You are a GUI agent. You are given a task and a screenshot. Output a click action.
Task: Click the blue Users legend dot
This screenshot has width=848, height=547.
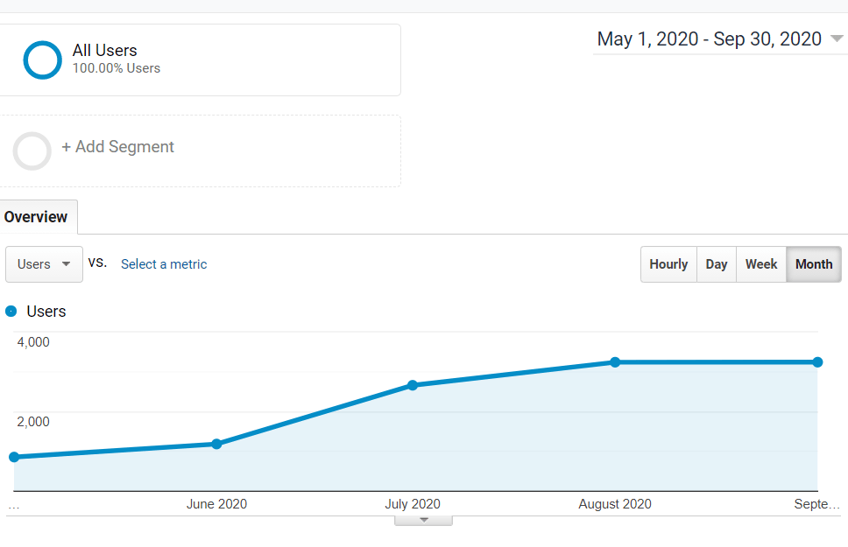[11, 311]
